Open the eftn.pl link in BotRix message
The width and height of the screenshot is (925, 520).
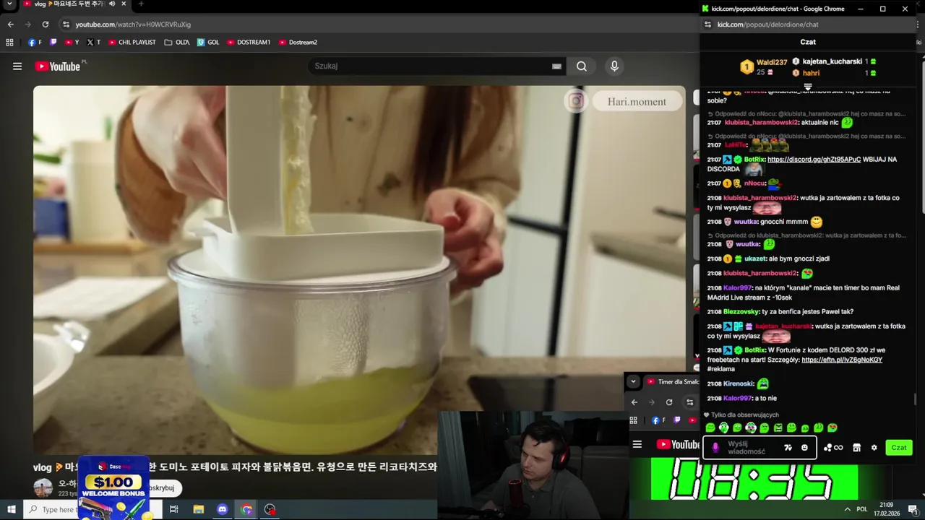(842, 360)
